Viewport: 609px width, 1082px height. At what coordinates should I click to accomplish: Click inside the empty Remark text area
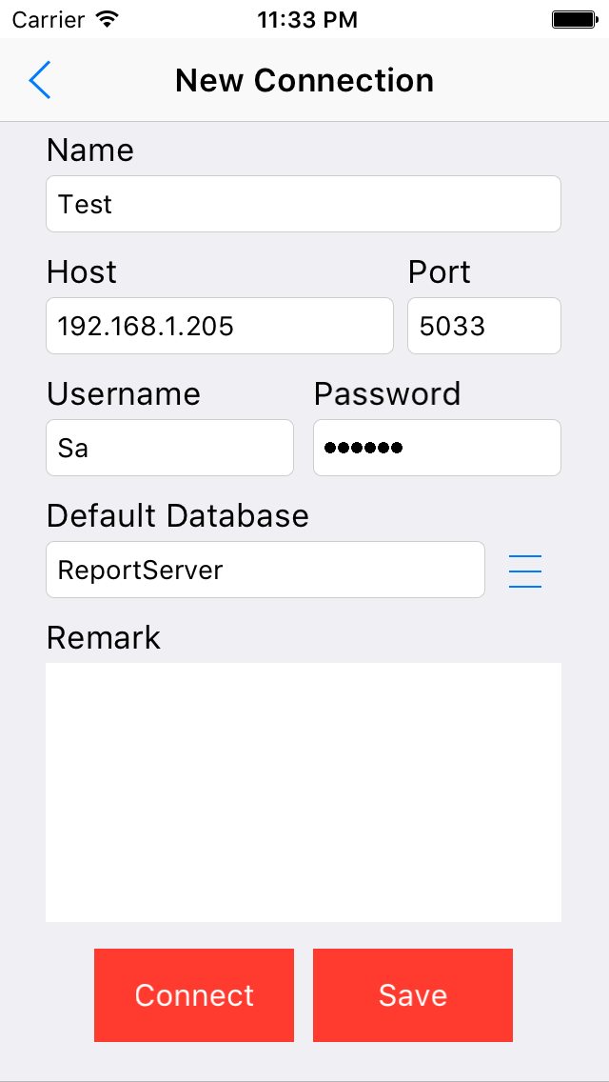click(303, 791)
